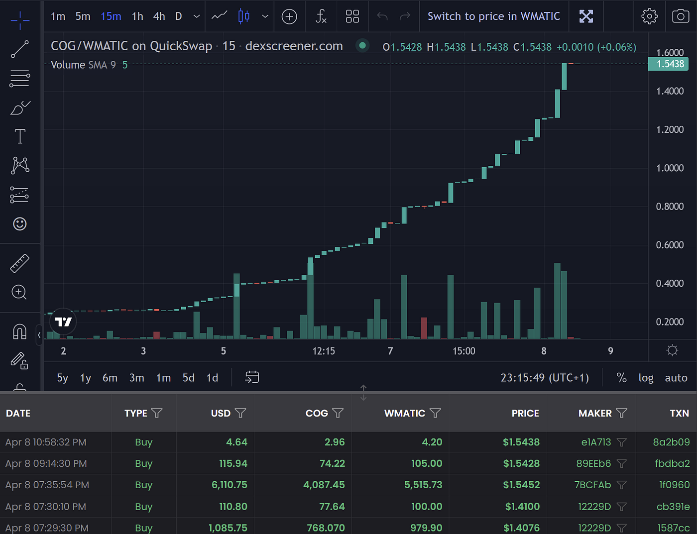Select the ruler measure tool

20,263
